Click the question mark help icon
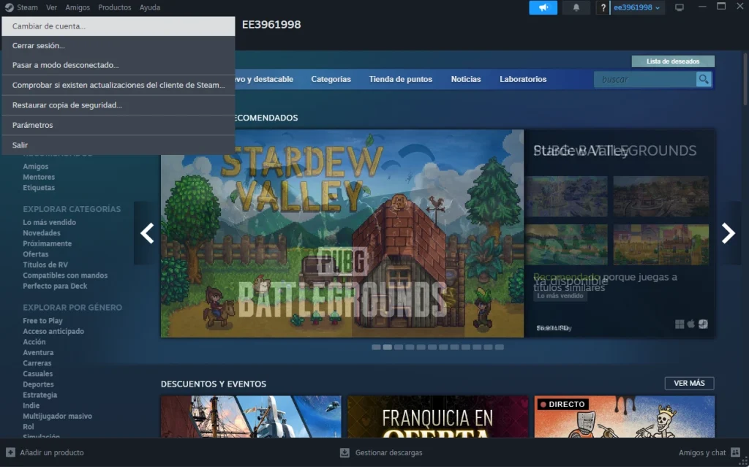 pyautogui.click(x=603, y=8)
